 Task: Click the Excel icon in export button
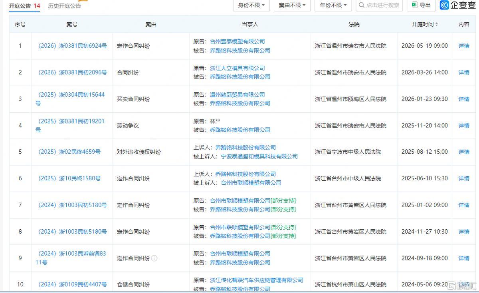(x=414, y=5)
